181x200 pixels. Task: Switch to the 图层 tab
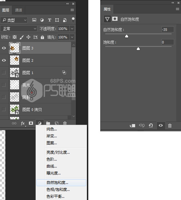(x=6, y=10)
